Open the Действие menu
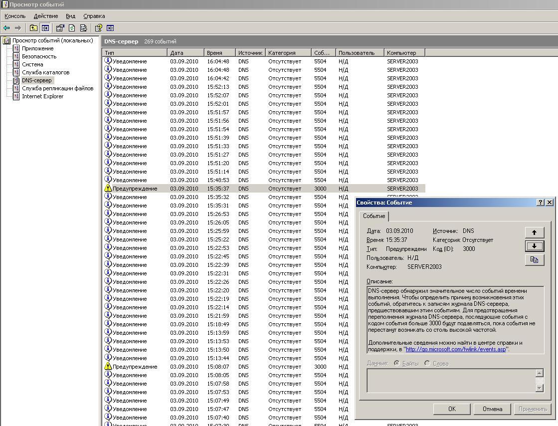Screen dimensions: 558x426 tap(46, 16)
